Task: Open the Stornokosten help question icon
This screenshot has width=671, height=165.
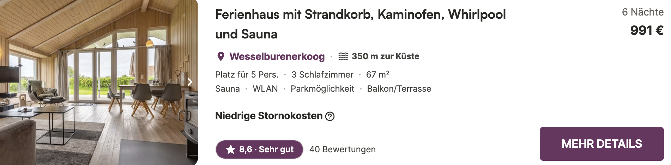Action: pos(330,116)
